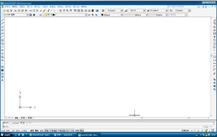Select the Ellipse drawing tool
The width and height of the screenshot is (217, 137).
2,50
